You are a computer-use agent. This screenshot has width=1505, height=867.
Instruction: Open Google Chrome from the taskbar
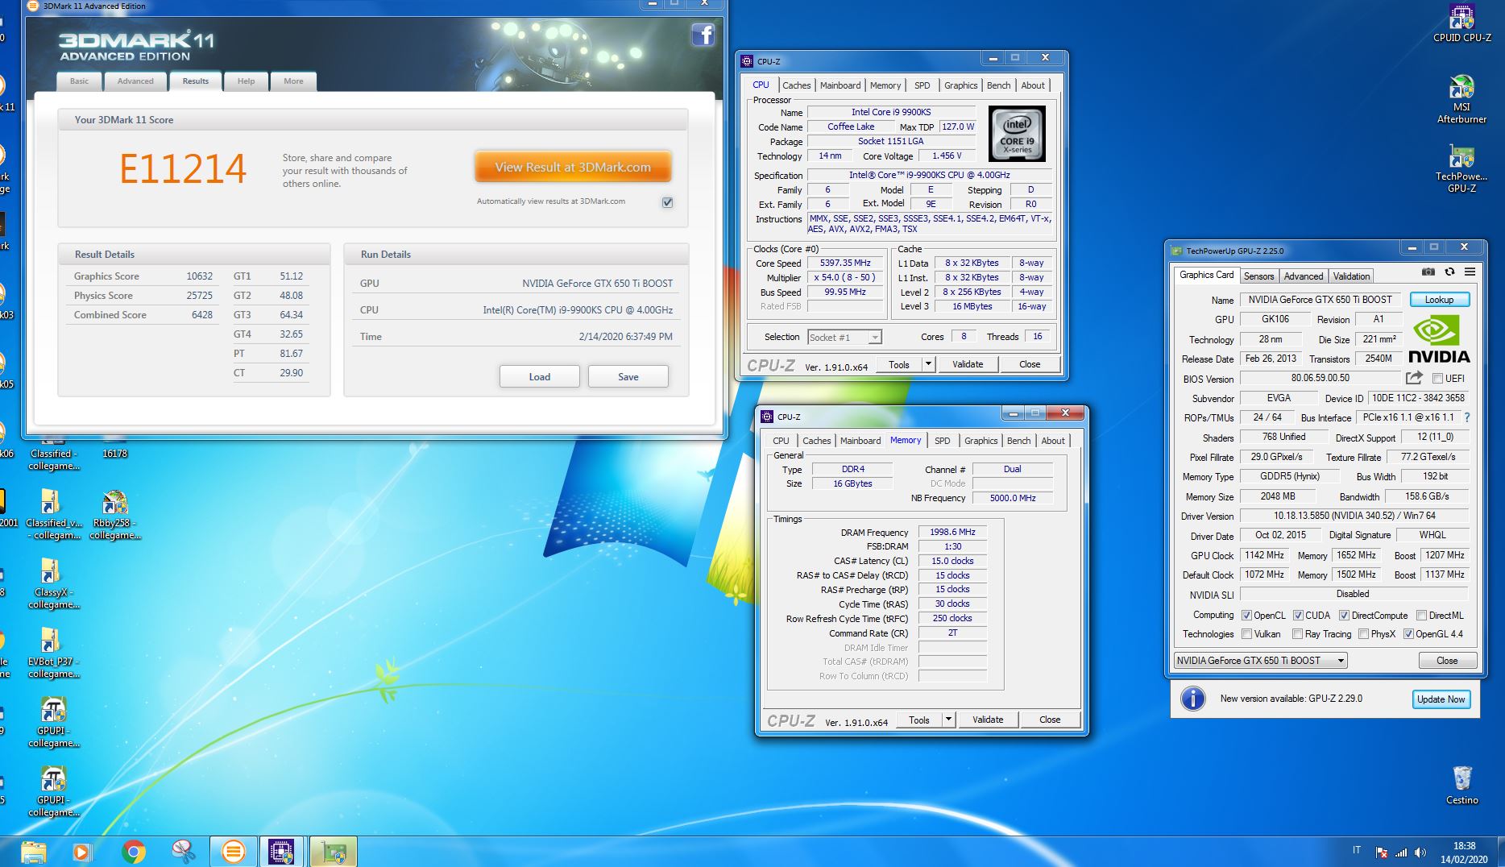tap(133, 852)
